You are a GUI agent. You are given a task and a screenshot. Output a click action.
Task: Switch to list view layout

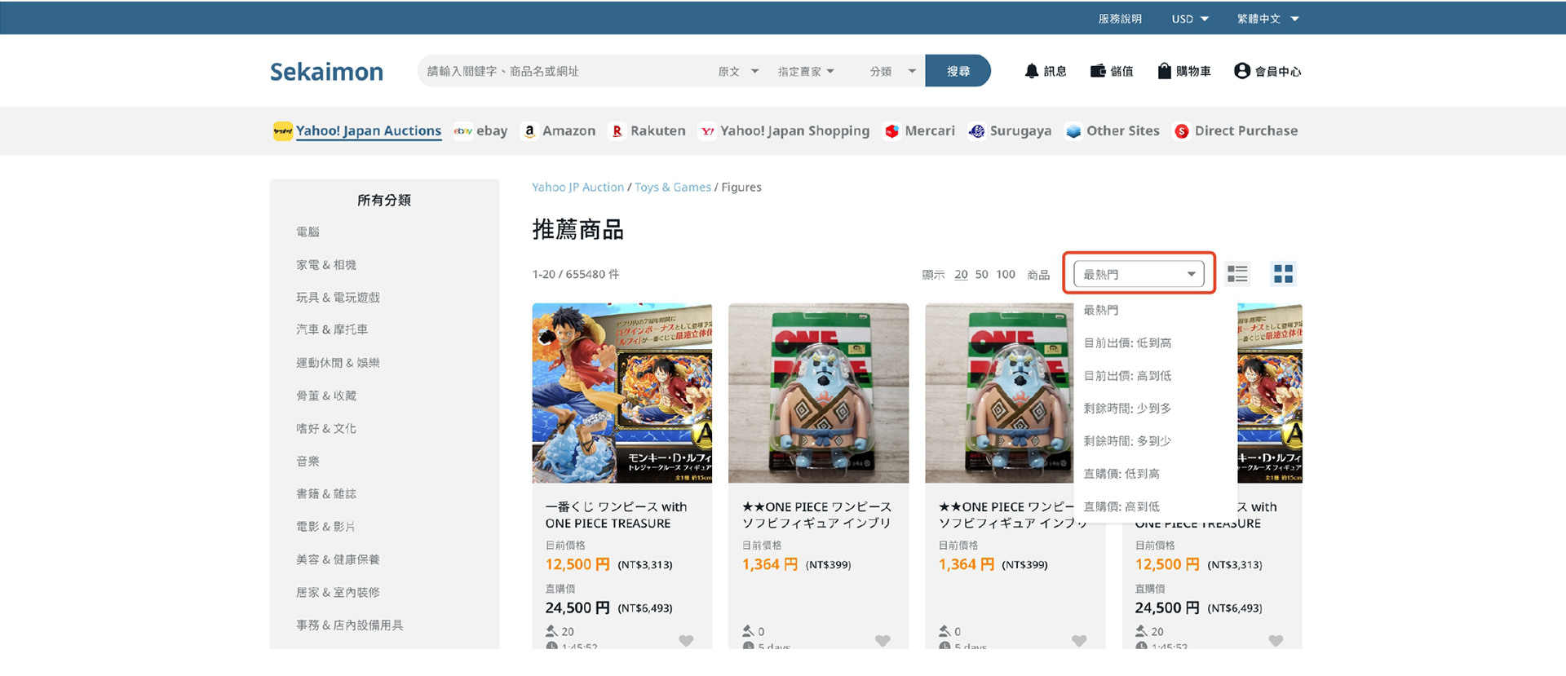click(1237, 274)
